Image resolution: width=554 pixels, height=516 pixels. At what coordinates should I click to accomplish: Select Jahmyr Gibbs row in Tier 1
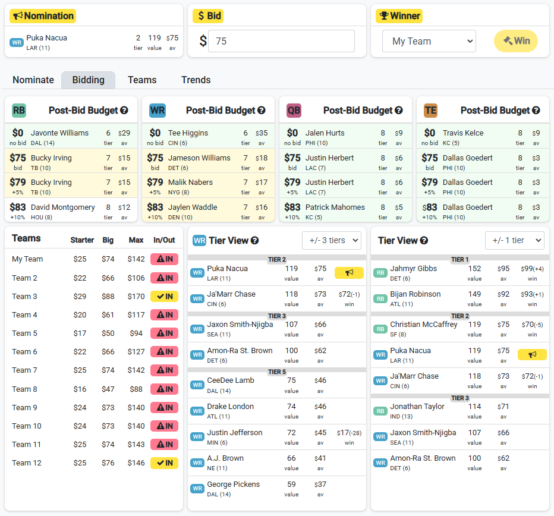coord(460,273)
